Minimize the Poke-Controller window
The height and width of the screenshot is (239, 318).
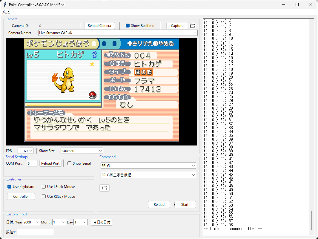coord(284,4)
